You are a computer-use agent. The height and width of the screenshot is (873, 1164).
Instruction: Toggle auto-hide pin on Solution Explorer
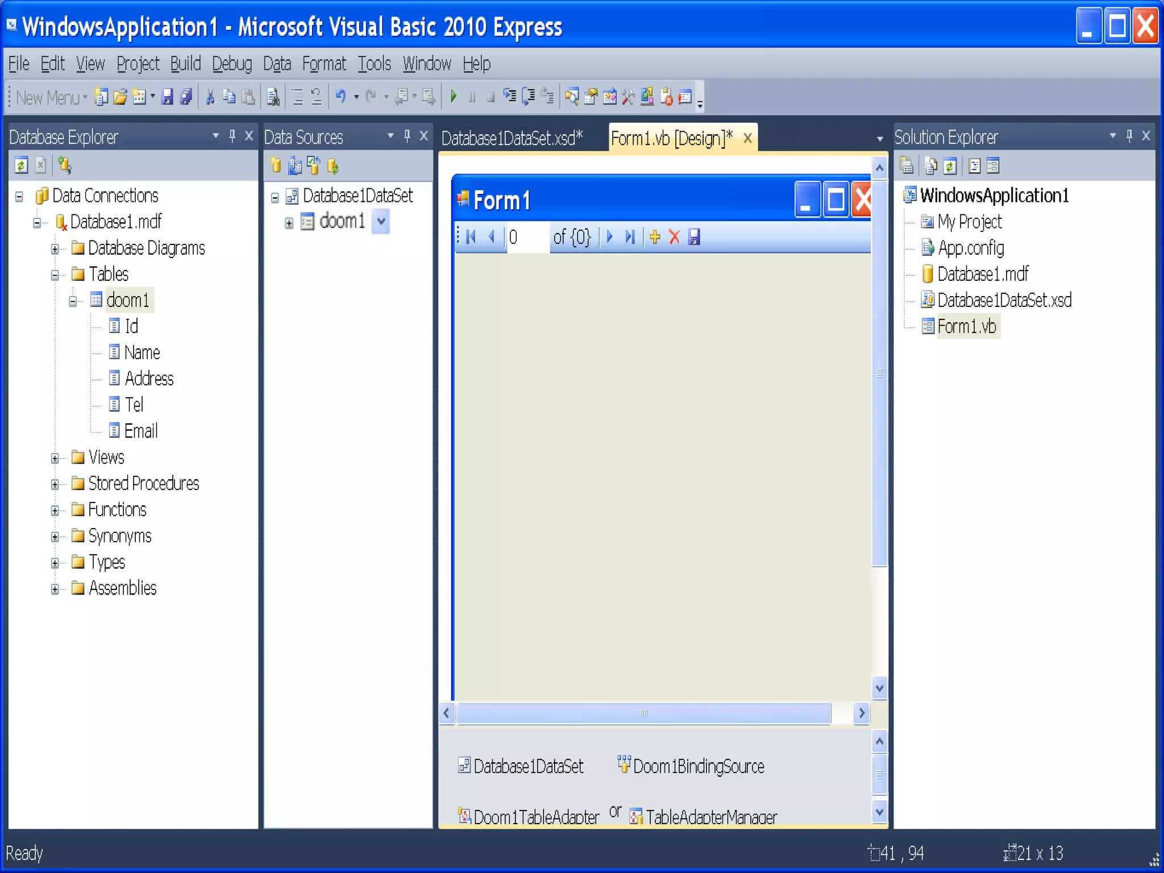coord(1129,136)
